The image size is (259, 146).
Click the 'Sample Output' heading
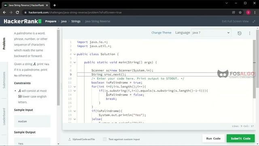click(25, 132)
